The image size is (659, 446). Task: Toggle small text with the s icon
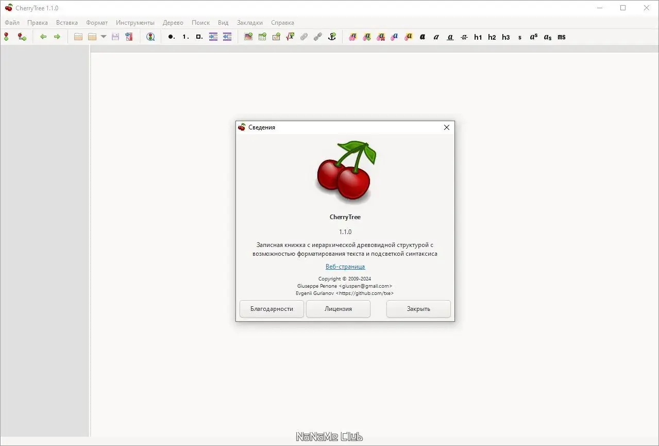[x=520, y=37]
